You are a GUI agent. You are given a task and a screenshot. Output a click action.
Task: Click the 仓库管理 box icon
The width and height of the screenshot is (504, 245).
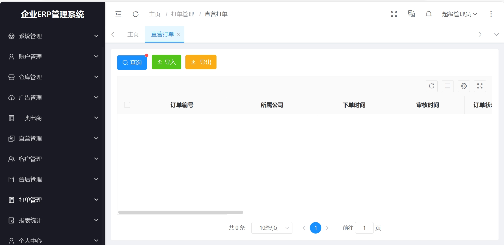(11, 77)
